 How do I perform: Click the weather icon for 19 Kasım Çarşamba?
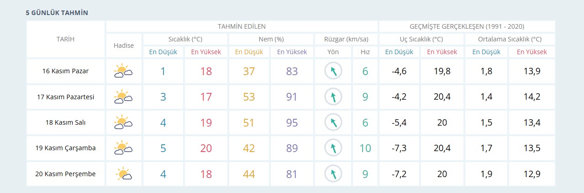click(123, 148)
